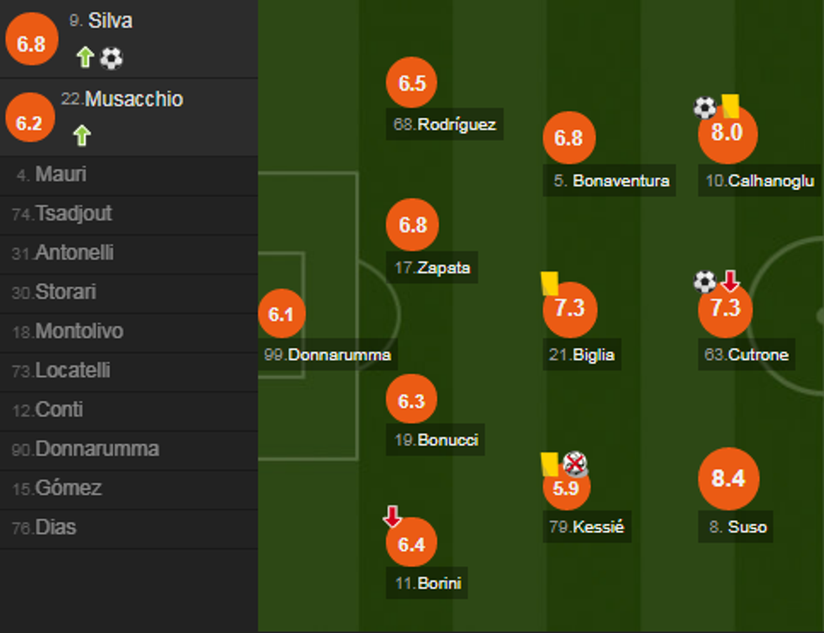This screenshot has width=824, height=633.
Task: Click Musacchio's green substituted-on arrow
Action: [82, 135]
